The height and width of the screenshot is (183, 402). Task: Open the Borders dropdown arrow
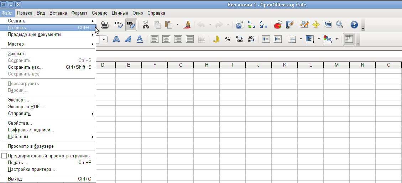click(301, 39)
